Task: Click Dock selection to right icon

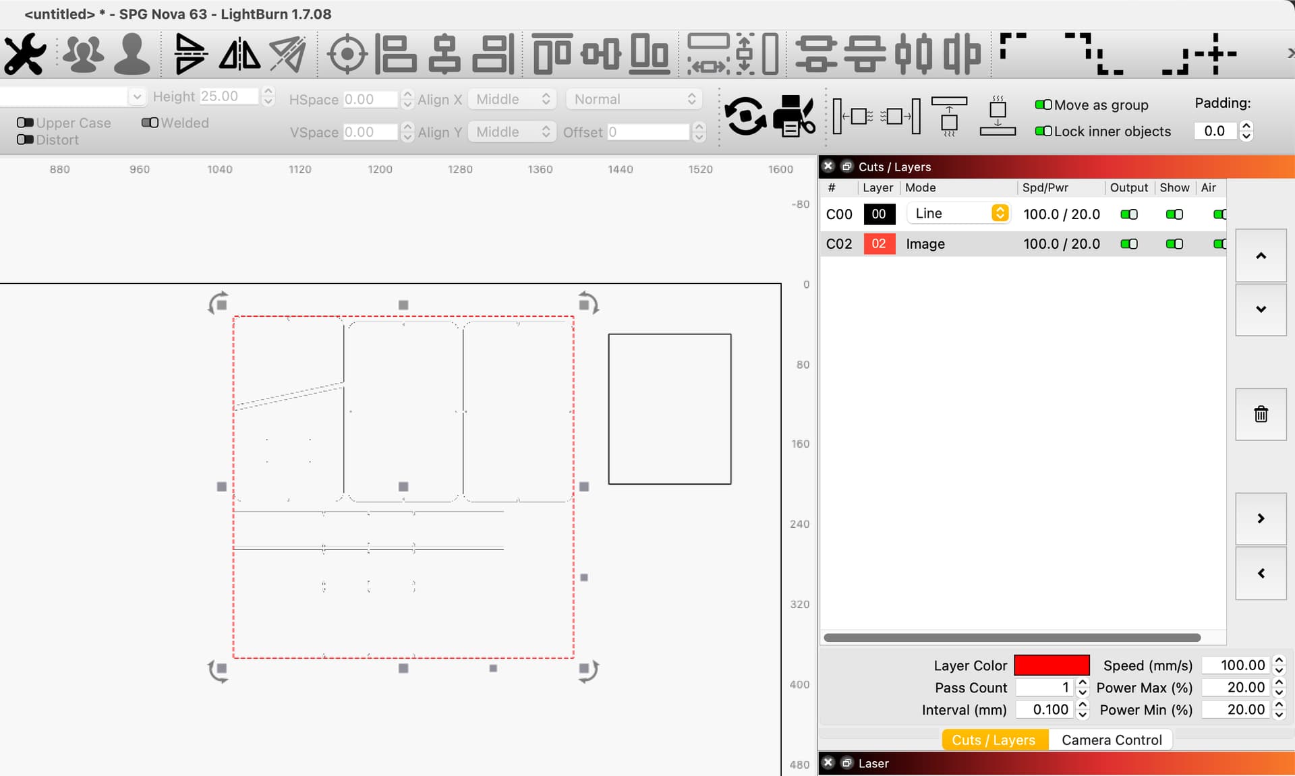Action: [x=901, y=117]
